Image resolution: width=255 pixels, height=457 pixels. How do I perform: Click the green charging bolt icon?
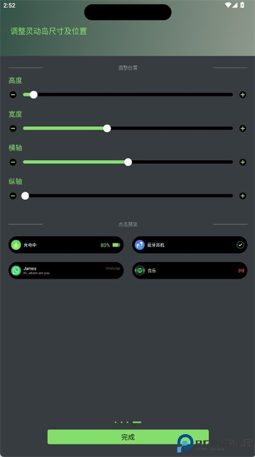(16, 245)
